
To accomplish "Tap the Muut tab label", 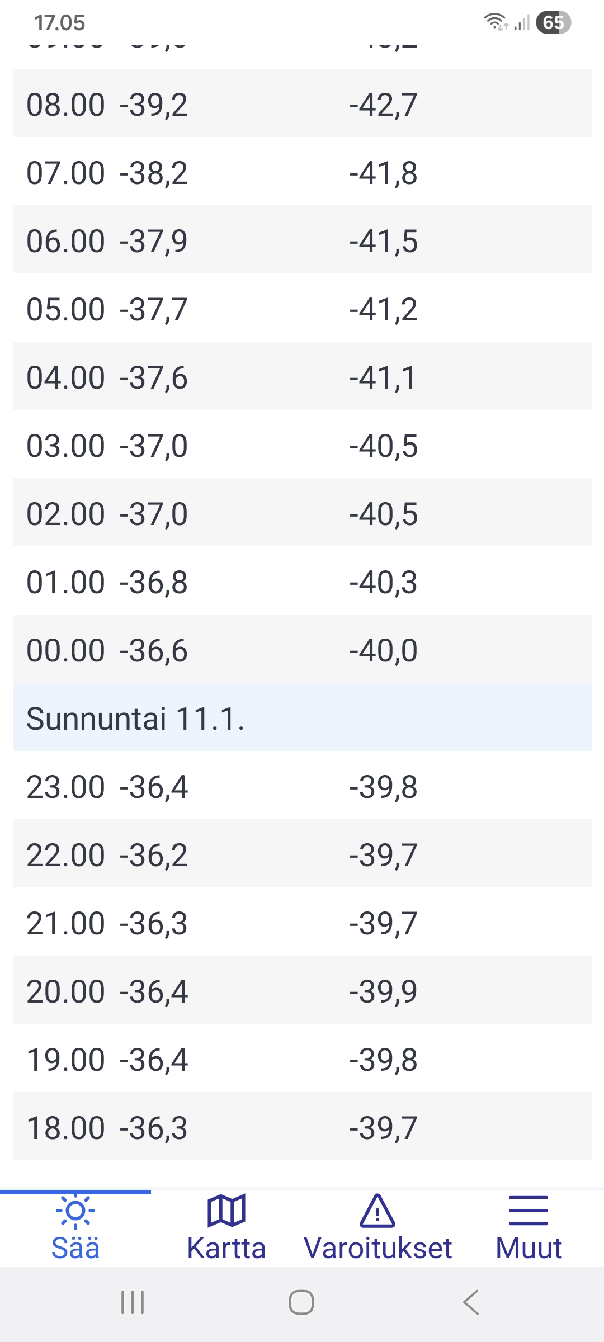I will (528, 1248).
